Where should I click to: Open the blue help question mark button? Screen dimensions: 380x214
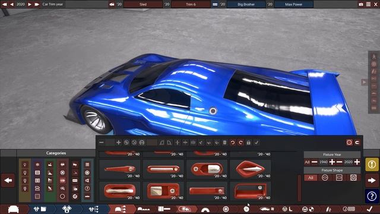point(372,196)
